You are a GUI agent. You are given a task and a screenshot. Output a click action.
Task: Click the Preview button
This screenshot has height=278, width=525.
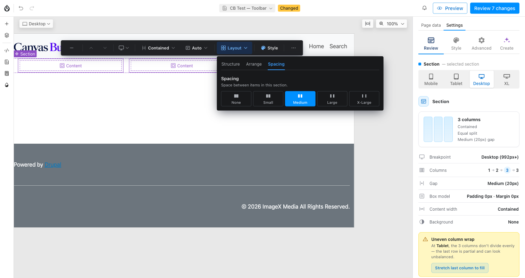(450, 8)
